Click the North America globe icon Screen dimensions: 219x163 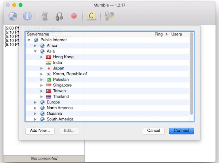tap(42, 108)
